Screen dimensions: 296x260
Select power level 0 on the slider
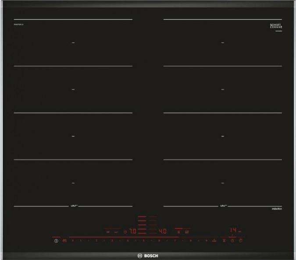pyautogui.click(x=72, y=241)
